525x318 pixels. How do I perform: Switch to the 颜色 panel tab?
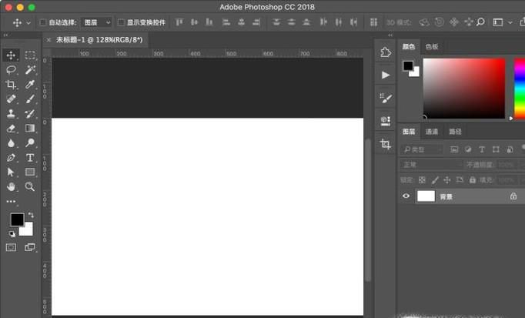(409, 47)
